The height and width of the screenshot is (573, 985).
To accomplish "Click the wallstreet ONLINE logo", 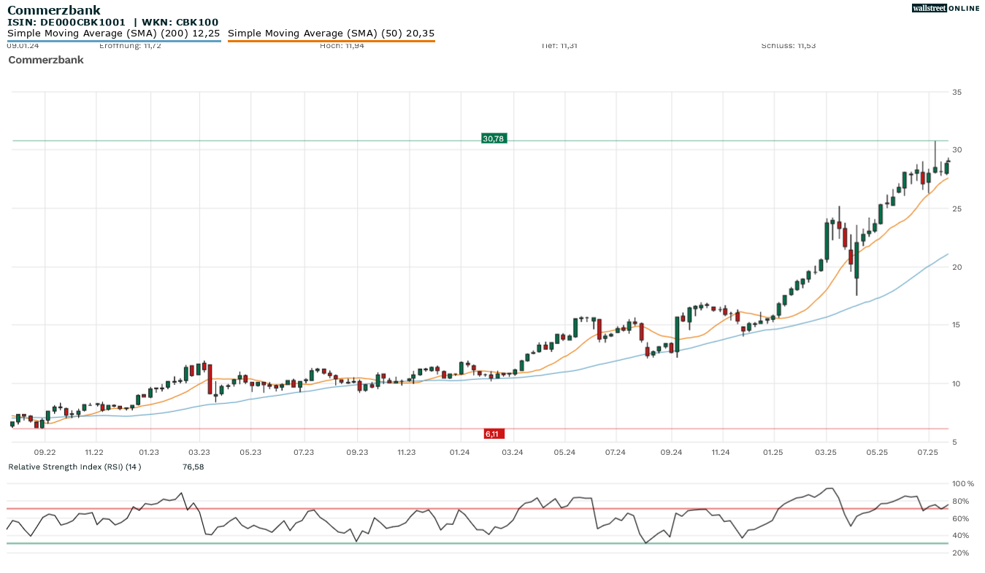I will tap(945, 8).
